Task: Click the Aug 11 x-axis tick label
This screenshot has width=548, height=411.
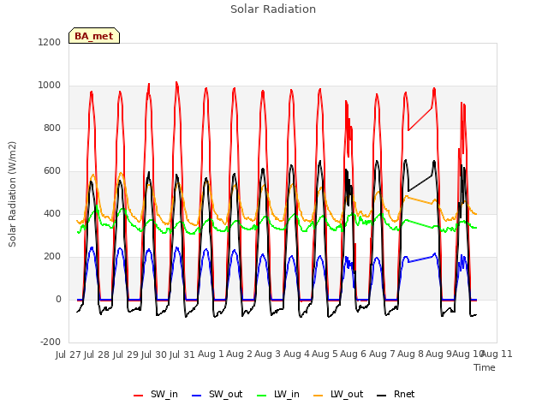Action: coord(497,354)
